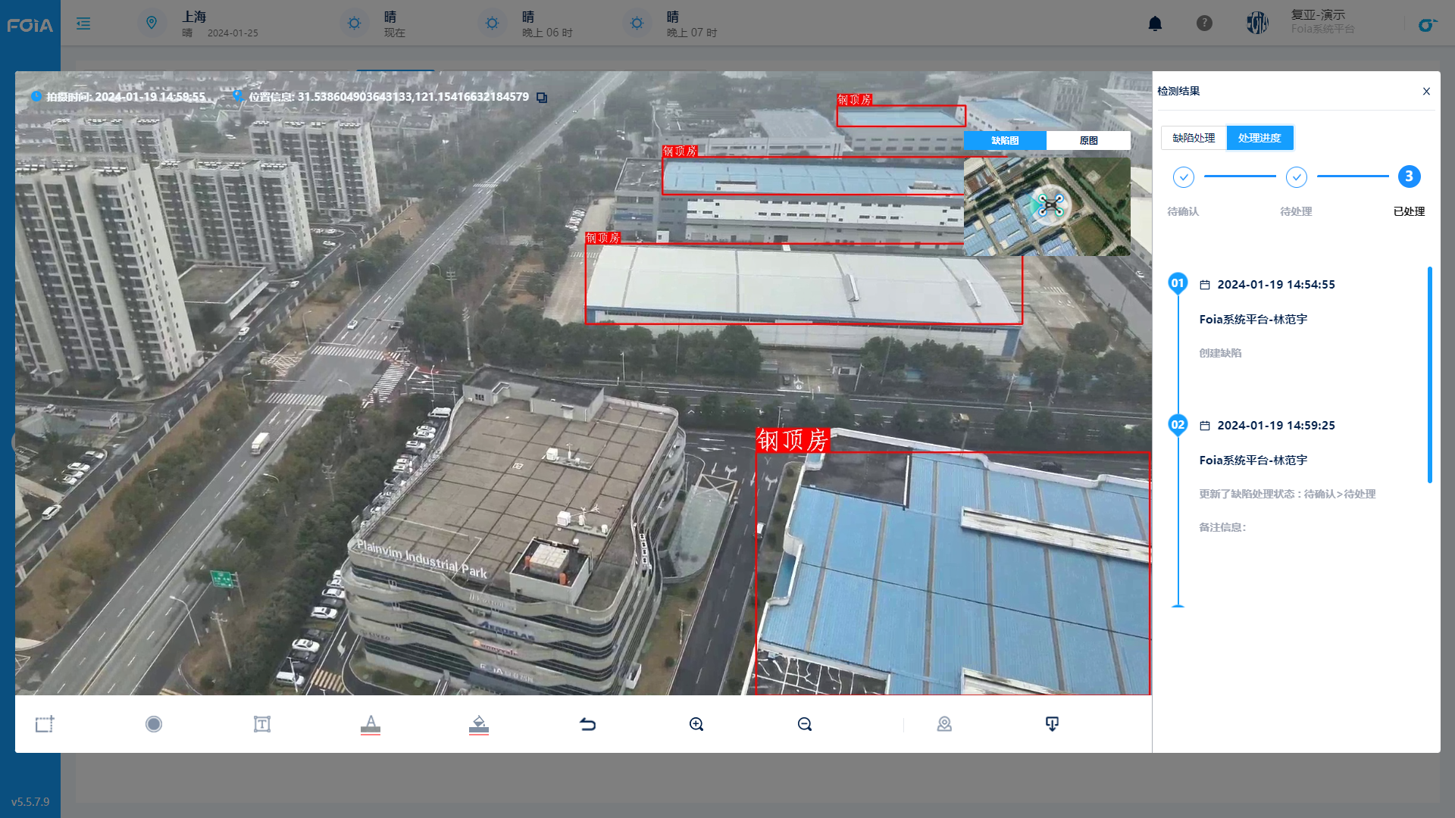
Task: Select the text annotation tool
Action: [x=261, y=724]
